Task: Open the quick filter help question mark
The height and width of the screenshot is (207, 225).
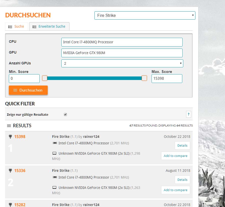Action: click(189, 114)
